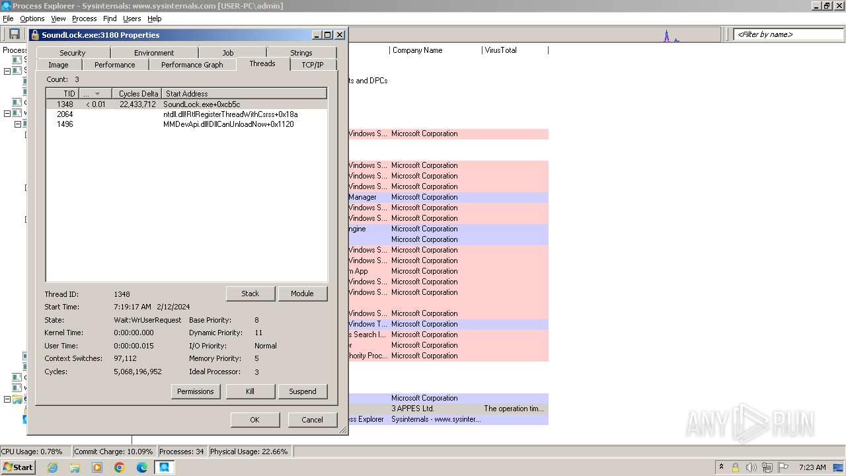Open the Options menu

[32, 19]
